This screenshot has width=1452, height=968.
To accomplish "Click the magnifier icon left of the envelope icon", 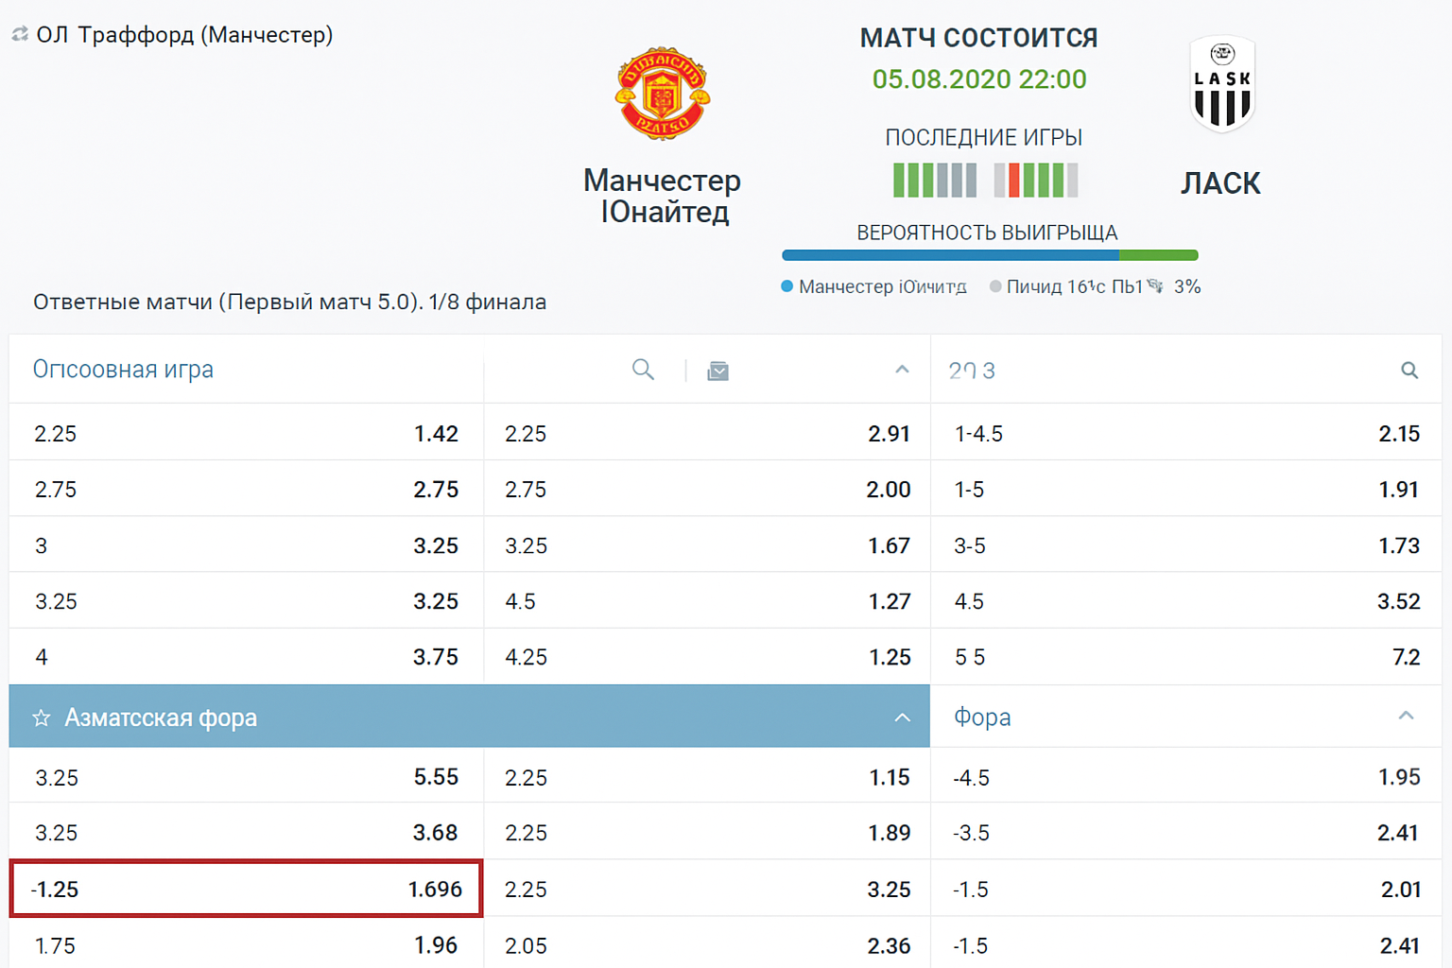I will 643,370.
